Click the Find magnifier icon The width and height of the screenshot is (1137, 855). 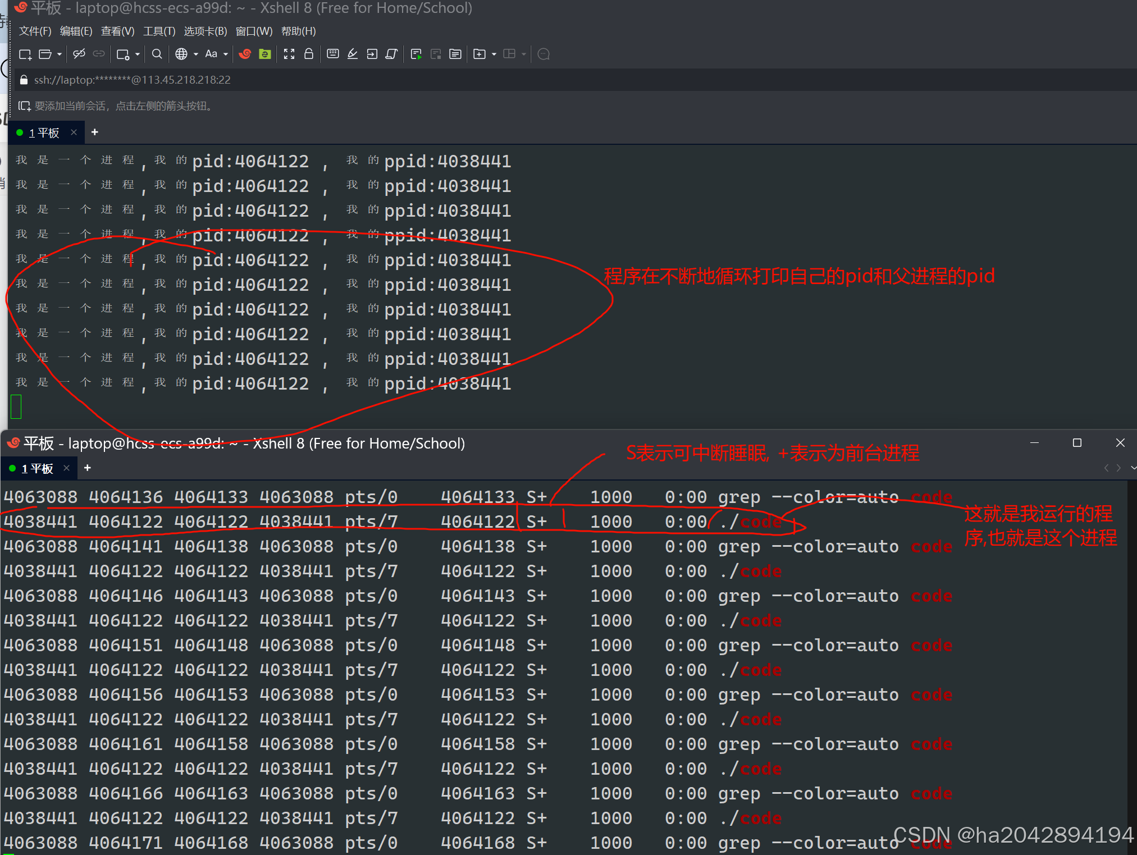pos(157,54)
